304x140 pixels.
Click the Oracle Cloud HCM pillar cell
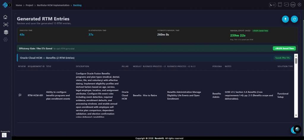point(125,95)
